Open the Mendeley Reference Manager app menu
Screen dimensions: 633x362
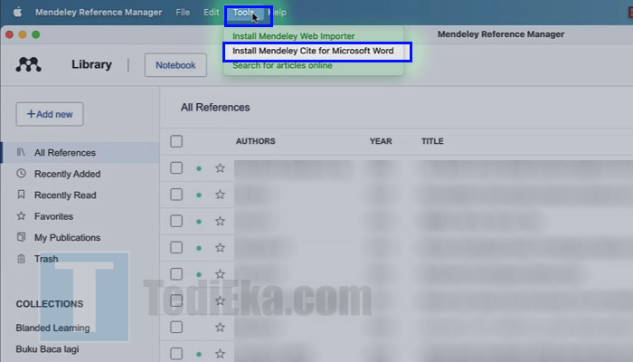99,12
